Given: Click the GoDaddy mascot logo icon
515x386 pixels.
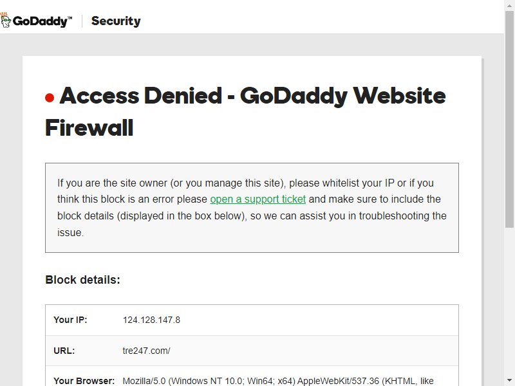Looking at the screenshot, I should click(5, 20).
